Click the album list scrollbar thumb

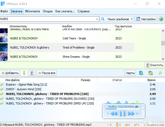point(163,43)
